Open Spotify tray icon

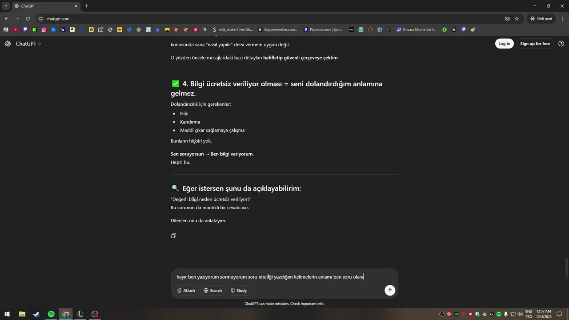[x=499, y=314]
